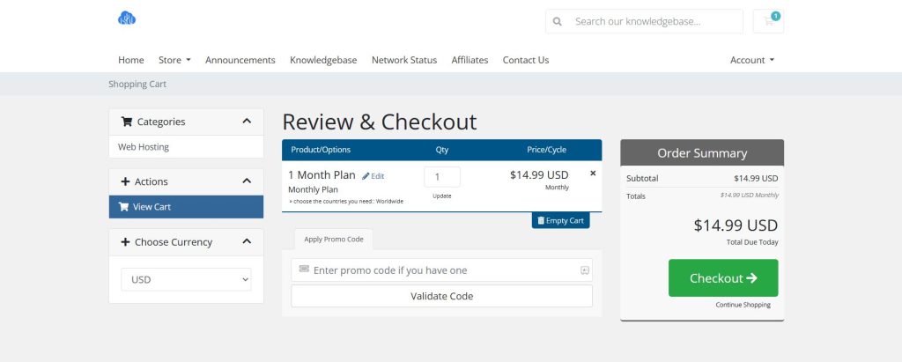Viewport: 902px width, 362px height.
Task: Collapse the Categories panel
Action: (x=247, y=122)
